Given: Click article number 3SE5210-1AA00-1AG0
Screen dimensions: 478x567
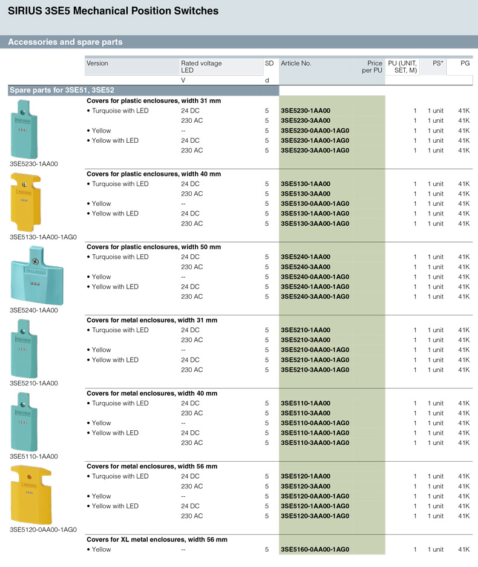Looking at the screenshot, I should coord(315,360).
